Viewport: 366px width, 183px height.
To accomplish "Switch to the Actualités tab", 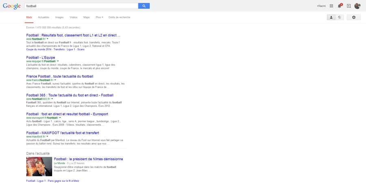I will coord(44,17).
